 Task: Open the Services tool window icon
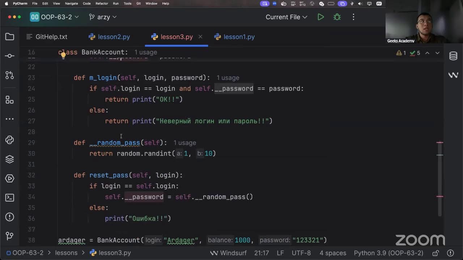10,178
